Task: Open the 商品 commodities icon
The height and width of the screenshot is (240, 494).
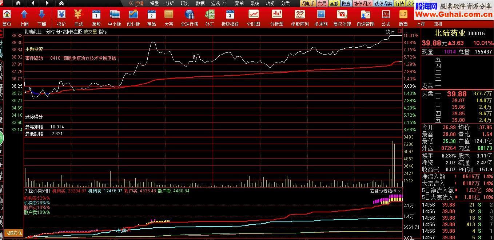Action: tap(152, 18)
